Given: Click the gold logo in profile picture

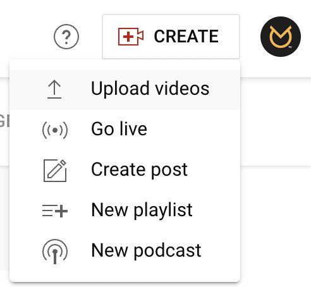Looking at the screenshot, I should 281,37.
